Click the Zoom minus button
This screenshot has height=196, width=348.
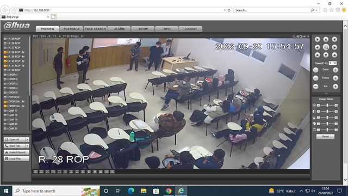point(315,70)
